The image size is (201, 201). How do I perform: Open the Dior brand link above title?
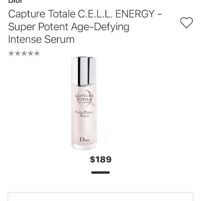pyautogui.click(x=15, y=1)
